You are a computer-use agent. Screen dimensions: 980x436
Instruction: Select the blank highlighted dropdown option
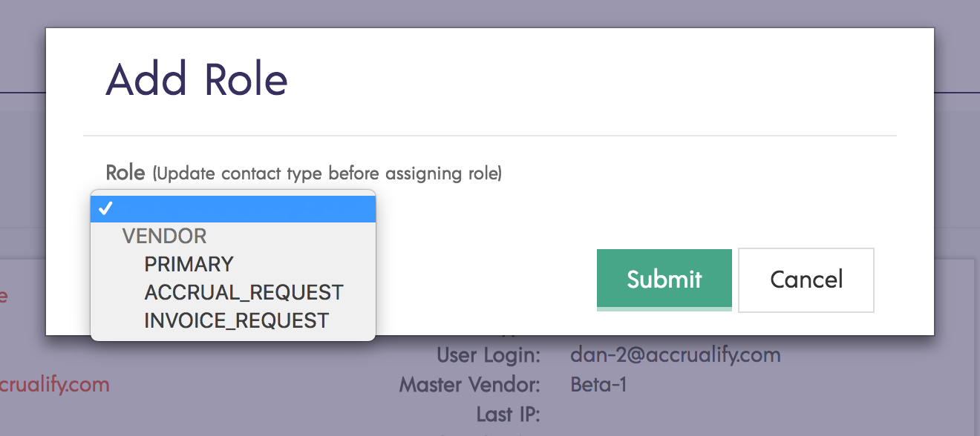(x=233, y=208)
